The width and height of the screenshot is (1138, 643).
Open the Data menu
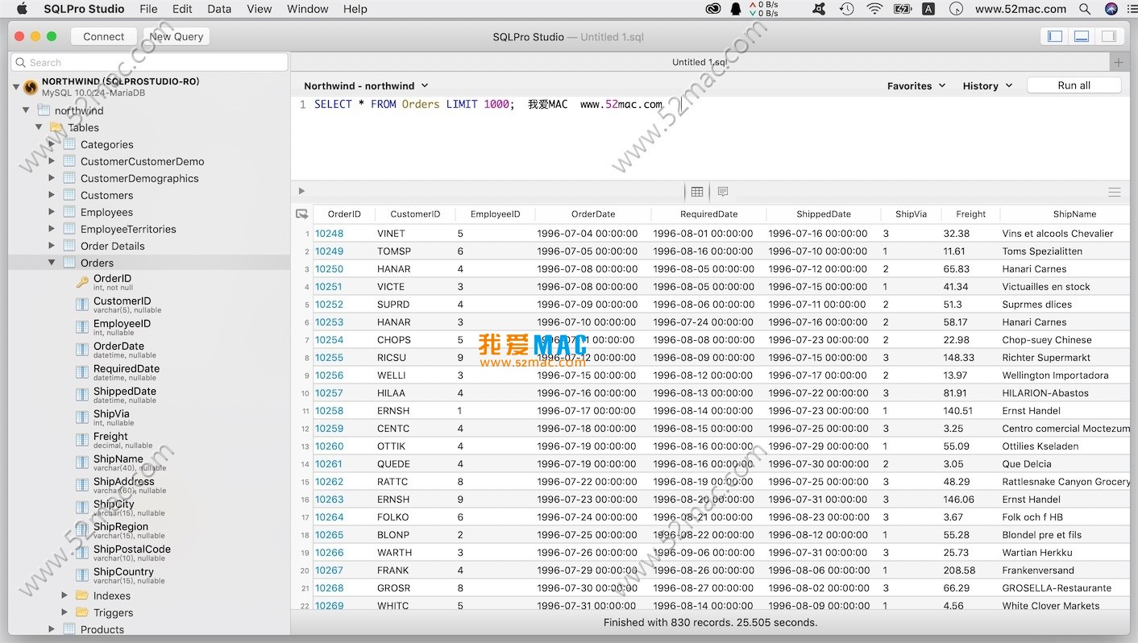[x=219, y=9]
